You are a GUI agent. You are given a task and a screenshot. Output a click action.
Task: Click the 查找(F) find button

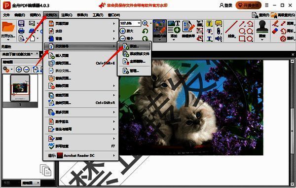point(260,15)
